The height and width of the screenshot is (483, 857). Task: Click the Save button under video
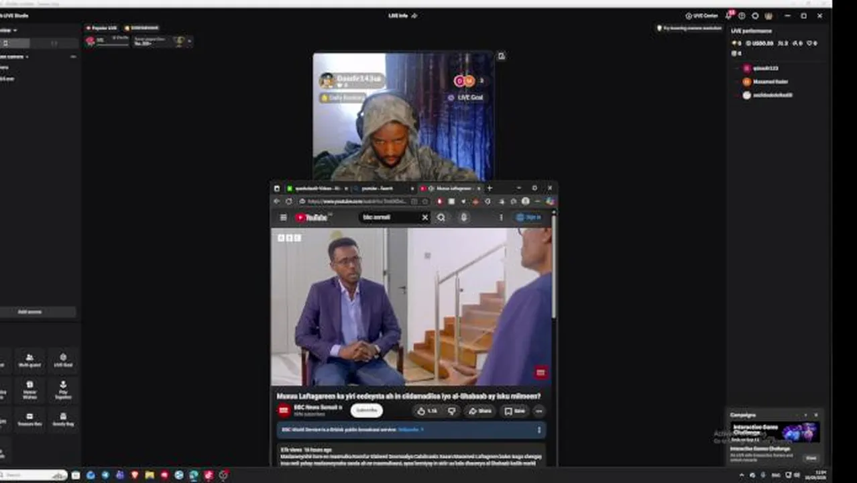pos(515,411)
